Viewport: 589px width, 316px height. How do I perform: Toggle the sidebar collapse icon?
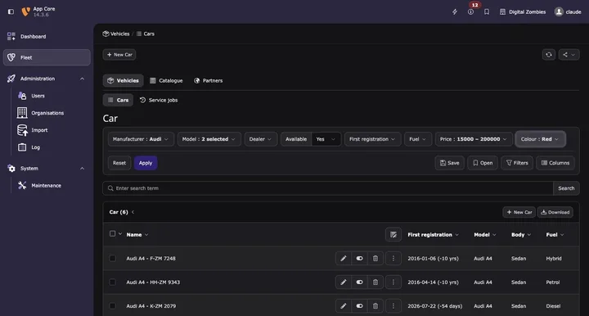11,11
